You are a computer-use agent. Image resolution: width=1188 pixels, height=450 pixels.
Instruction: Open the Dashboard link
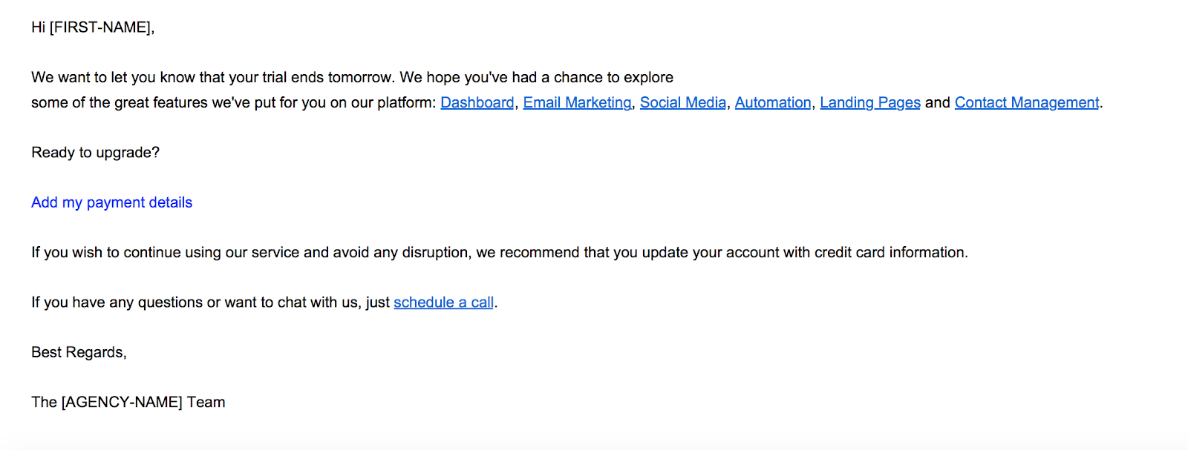477,102
